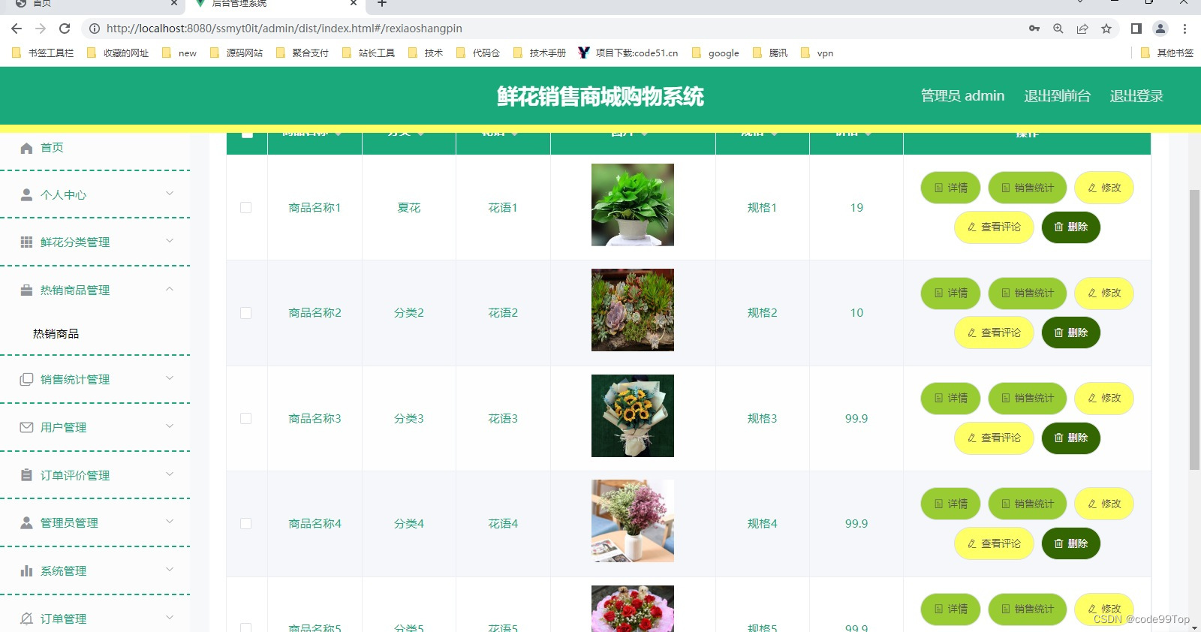Open the 销售统计管理 sidebar menu label

[x=75, y=380]
